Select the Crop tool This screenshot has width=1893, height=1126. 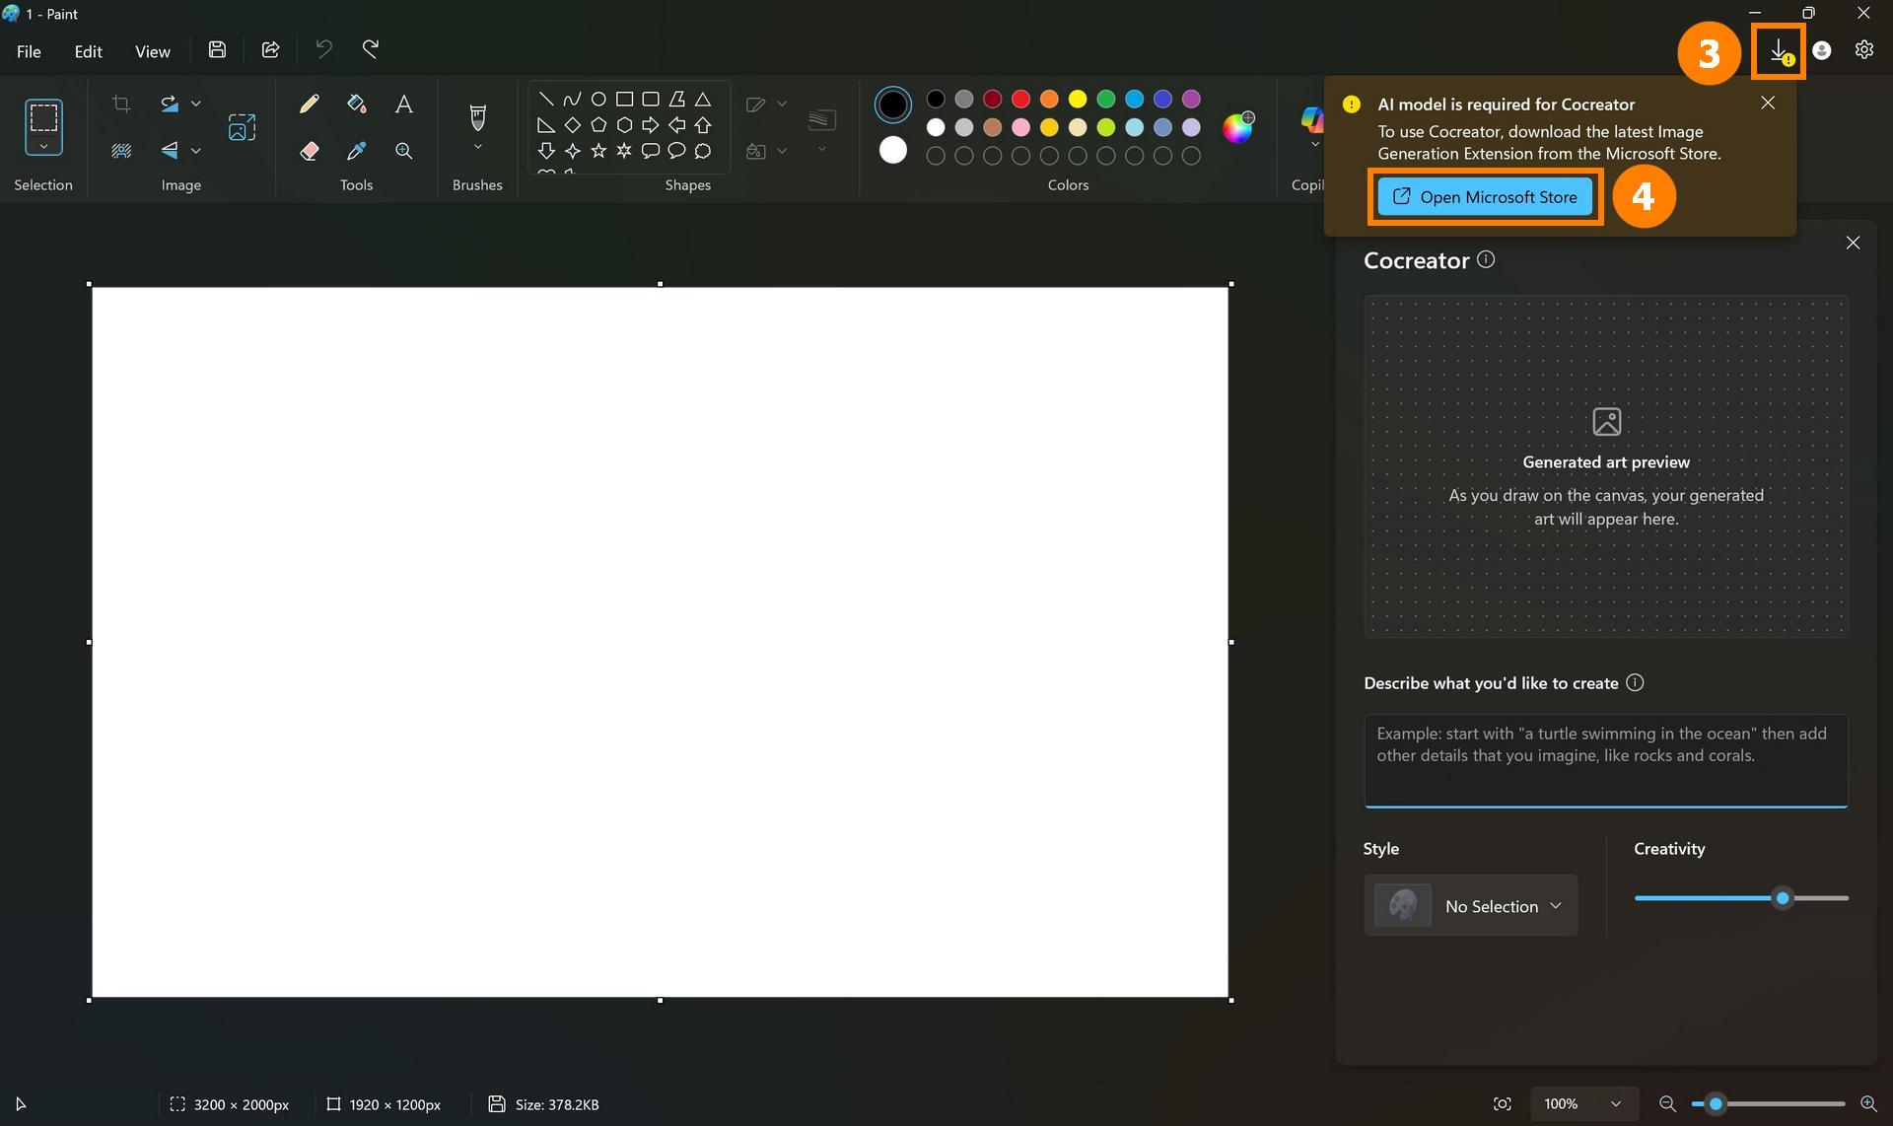point(120,104)
